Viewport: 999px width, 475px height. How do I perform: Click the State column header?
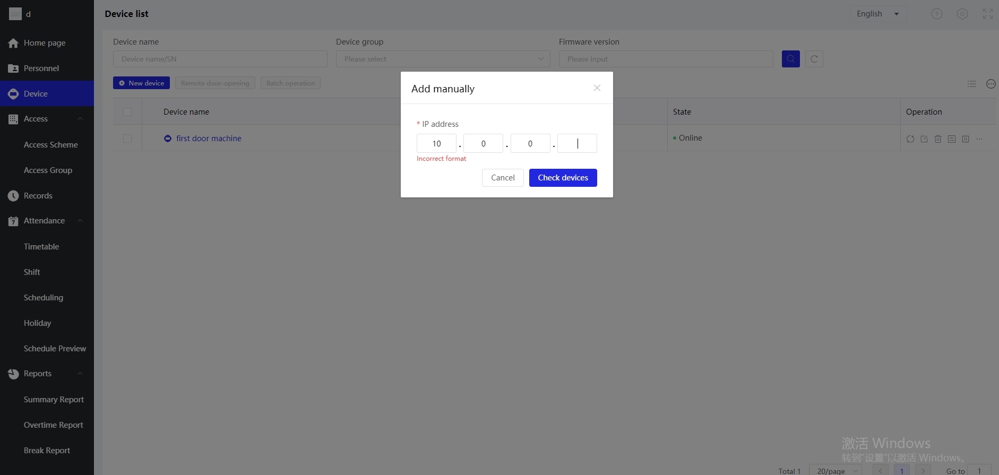click(x=682, y=112)
